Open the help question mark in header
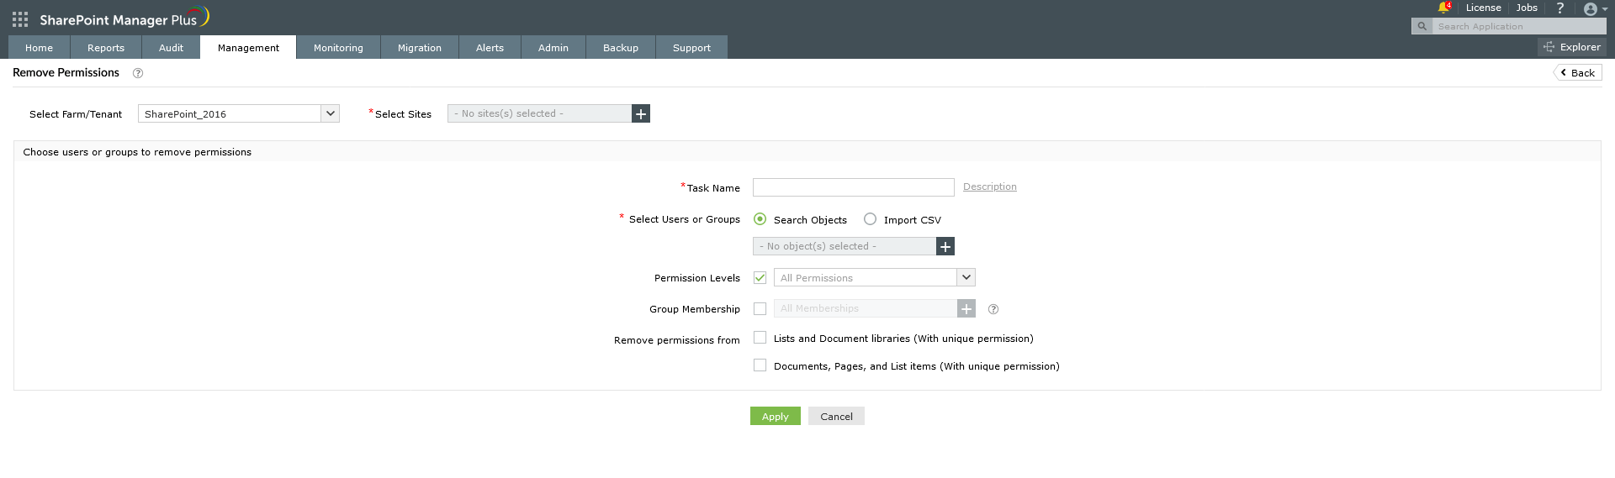This screenshot has width=1615, height=478. (x=1559, y=8)
